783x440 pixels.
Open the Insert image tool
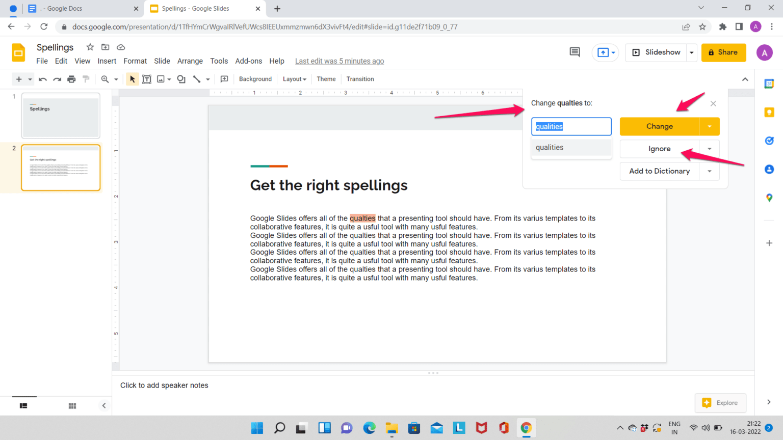coord(160,79)
